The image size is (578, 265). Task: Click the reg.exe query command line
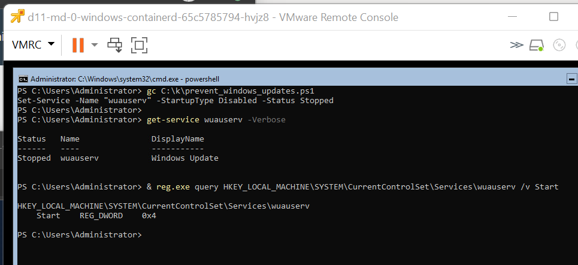coord(352,186)
